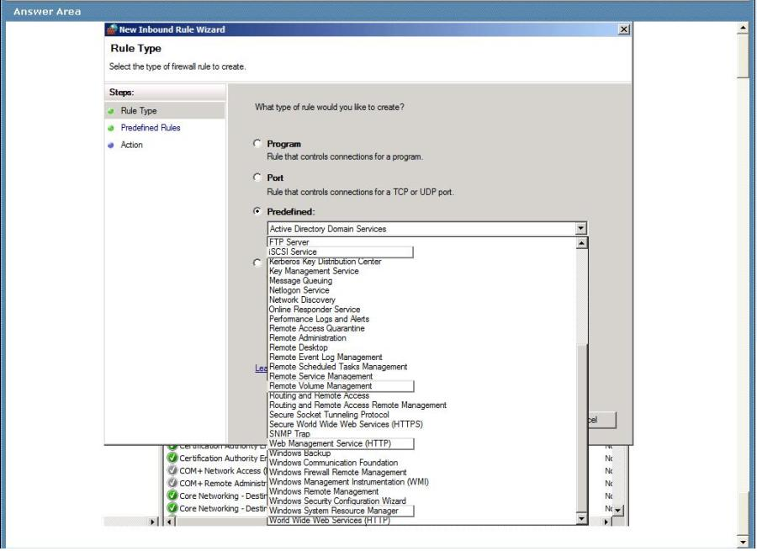
Task: Click the dropdown list's scrollbar thumb
Action: click(582, 428)
